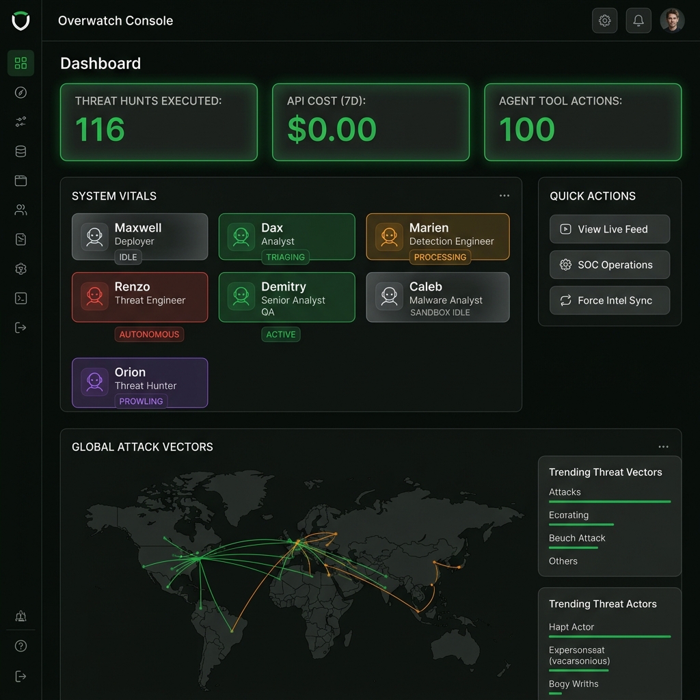
Task: Open the Dashboard grid icon in sidebar
Action: pyautogui.click(x=21, y=63)
